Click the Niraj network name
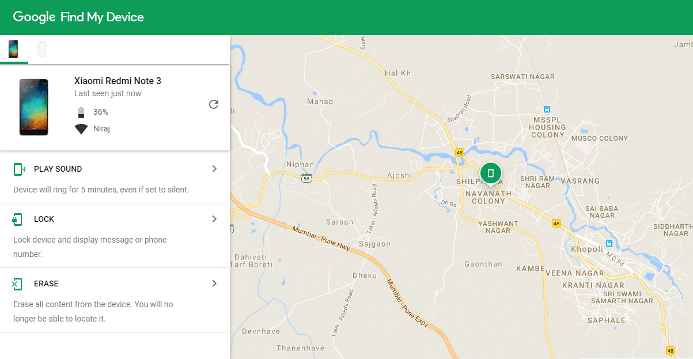This screenshot has width=693, height=359. click(x=101, y=129)
